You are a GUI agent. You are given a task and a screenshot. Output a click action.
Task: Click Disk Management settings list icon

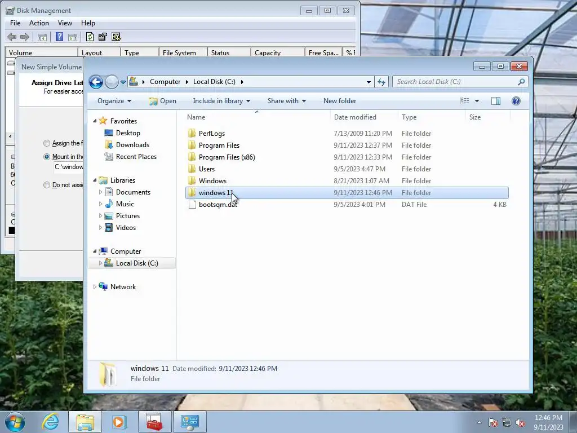click(x=116, y=37)
